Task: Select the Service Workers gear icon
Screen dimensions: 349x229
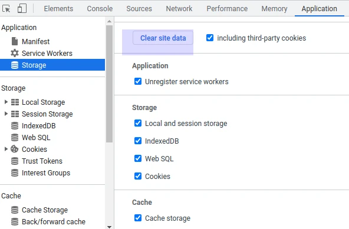Action: click(x=15, y=53)
